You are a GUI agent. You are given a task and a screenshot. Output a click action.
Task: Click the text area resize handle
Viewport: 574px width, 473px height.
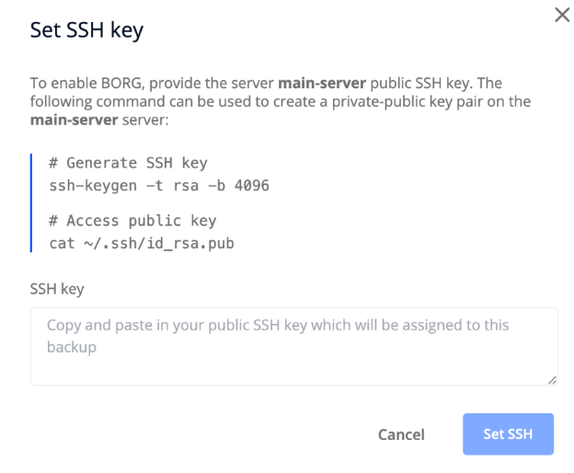point(553,380)
